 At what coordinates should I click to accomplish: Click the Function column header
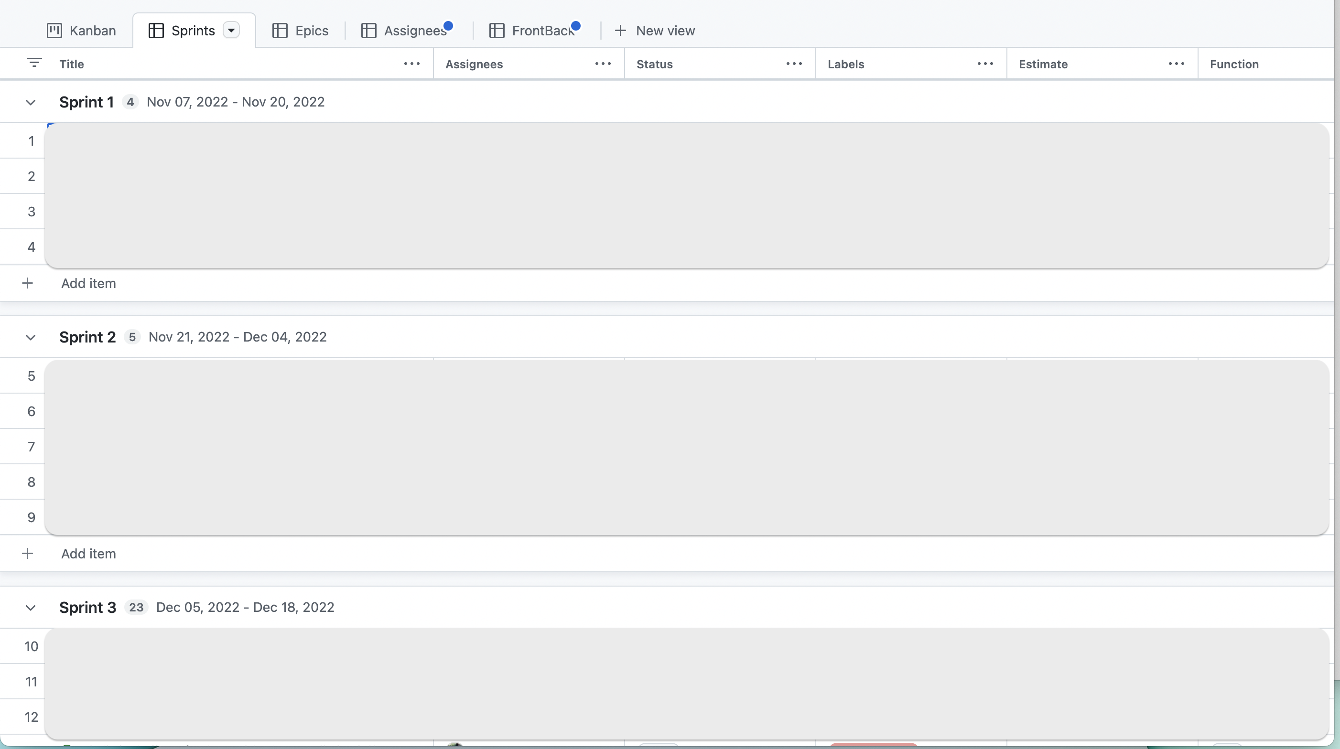coord(1234,64)
